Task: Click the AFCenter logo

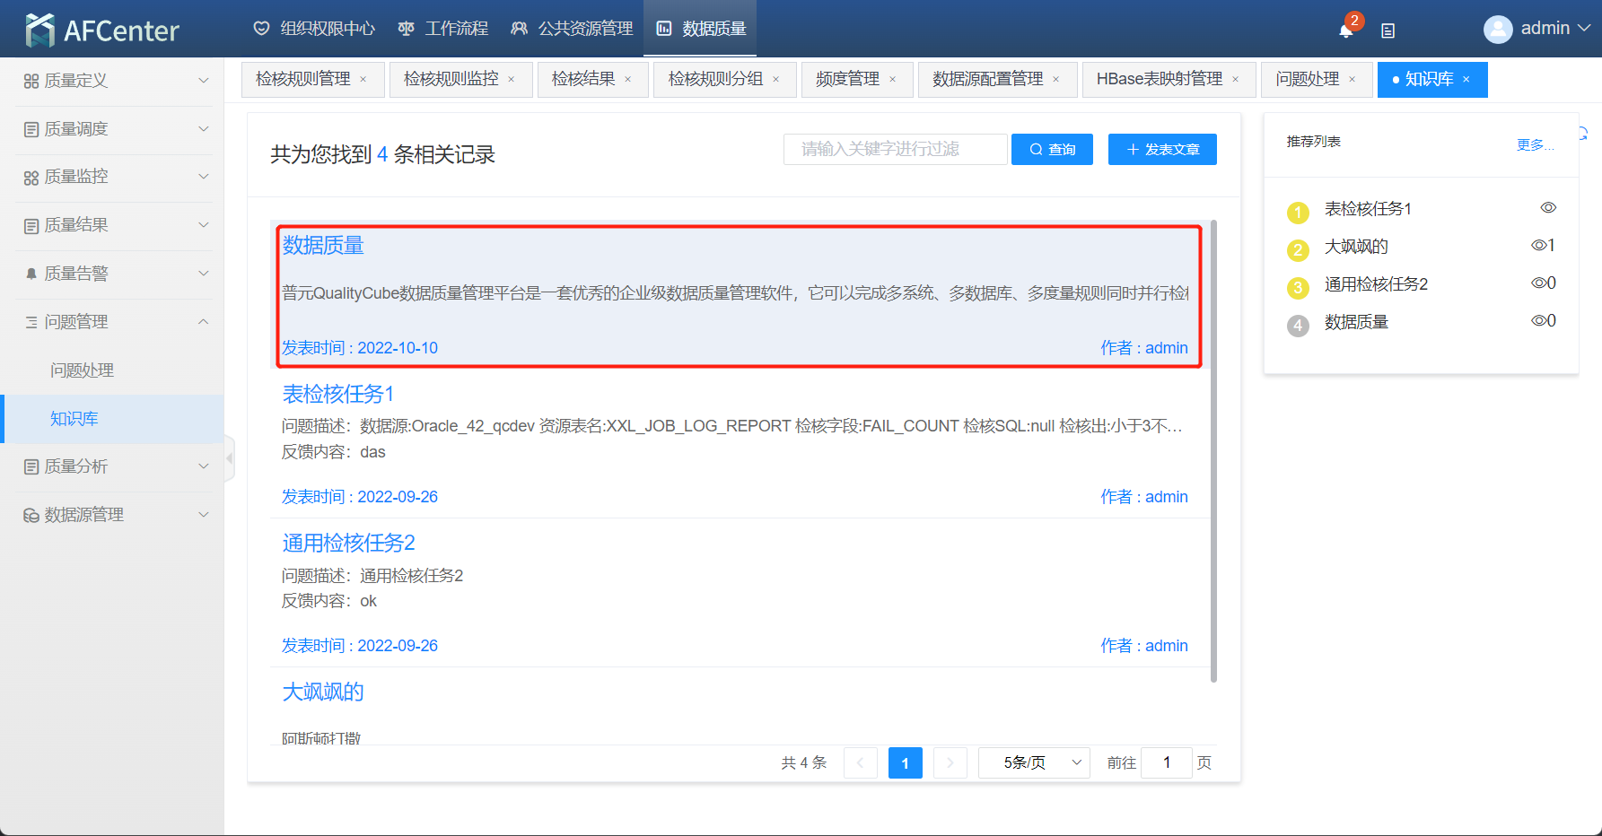Action: pos(102,30)
